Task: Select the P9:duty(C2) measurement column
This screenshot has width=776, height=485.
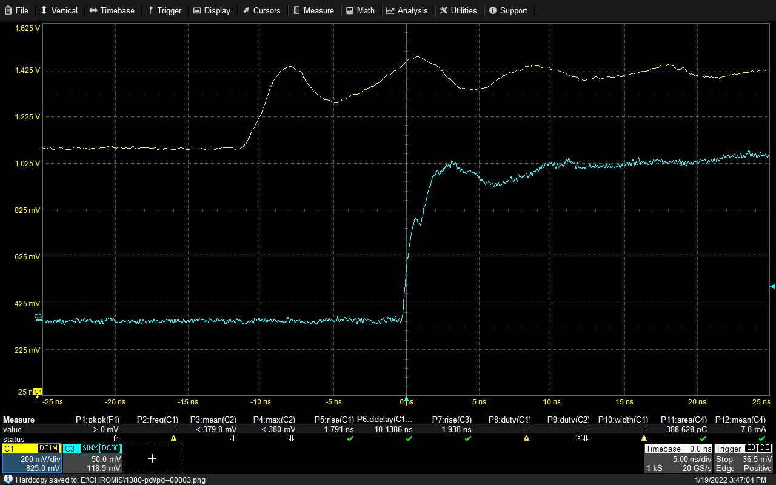Action: (569, 420)
